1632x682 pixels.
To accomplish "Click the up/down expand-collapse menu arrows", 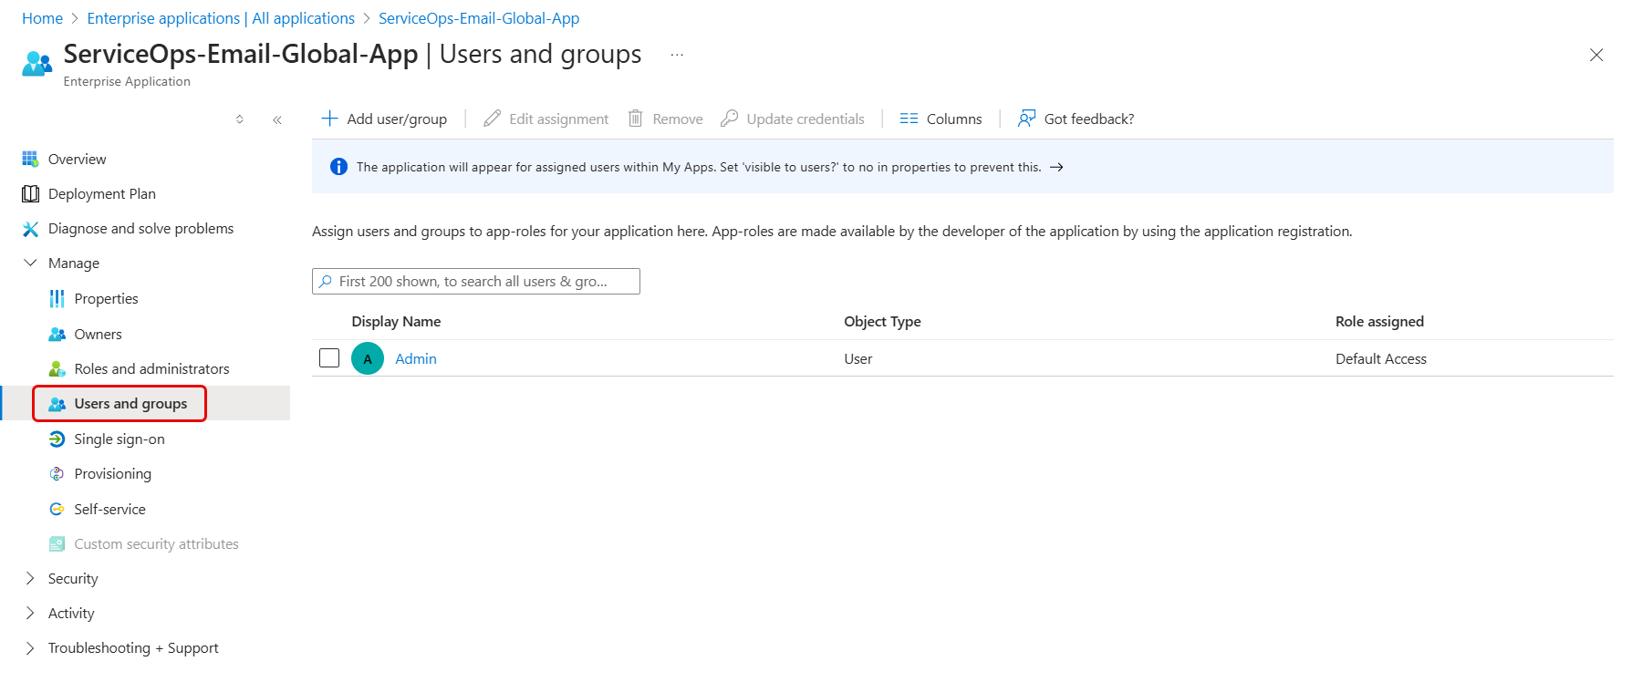I will click(240, 119).
